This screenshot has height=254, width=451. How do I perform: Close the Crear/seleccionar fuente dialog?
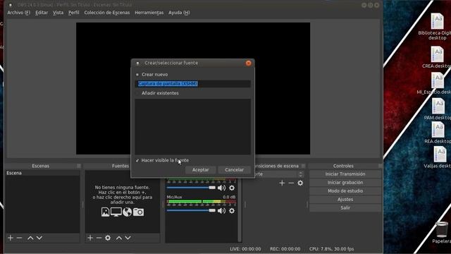[249, 63]
